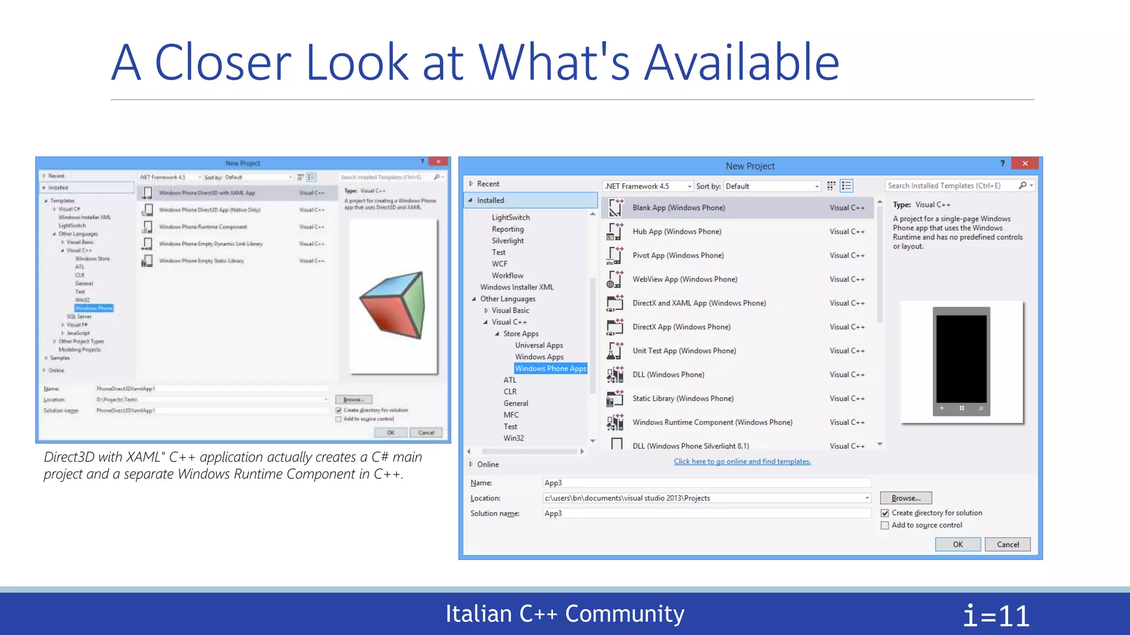This screenshot has height=635, width=1130.
Task: Expand the Recent section in right dialog
Action: (471, 184)
